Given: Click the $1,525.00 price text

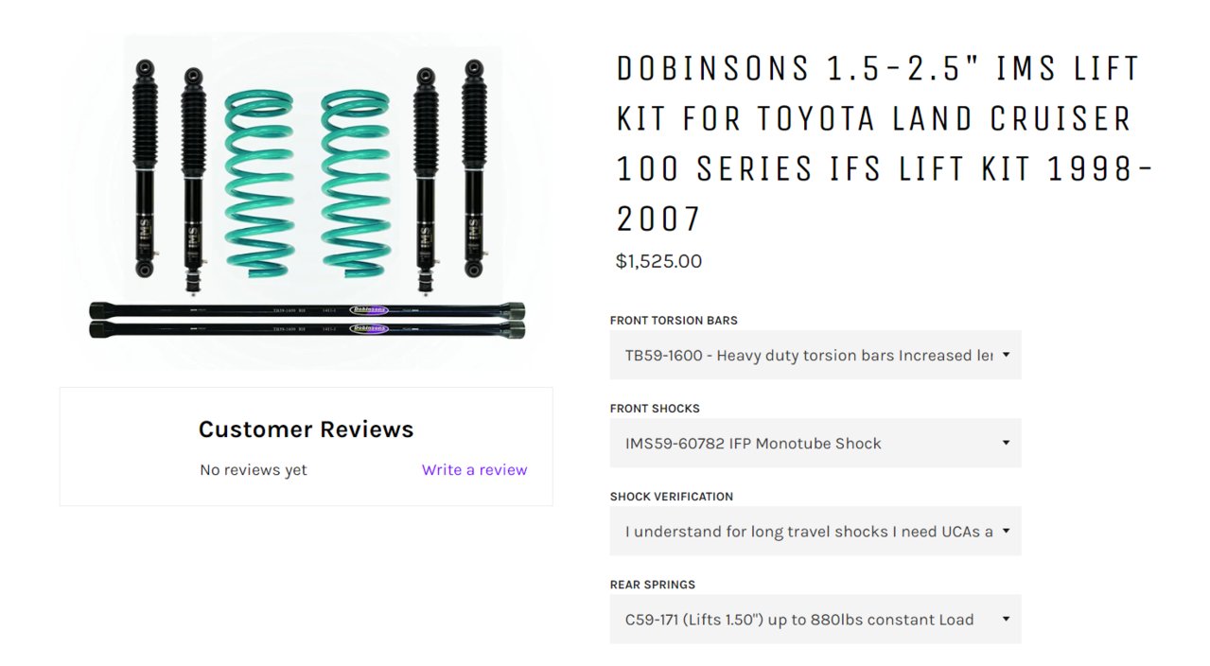Looking at the screenshot, I should [658, 261].
